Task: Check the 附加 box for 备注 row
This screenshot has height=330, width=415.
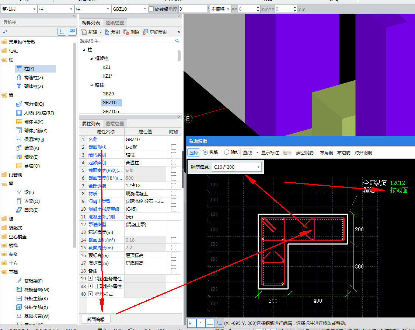Action: [x=174, y=271]
